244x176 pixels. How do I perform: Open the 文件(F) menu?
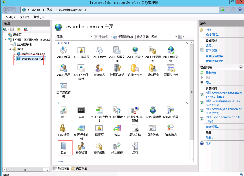10,17
